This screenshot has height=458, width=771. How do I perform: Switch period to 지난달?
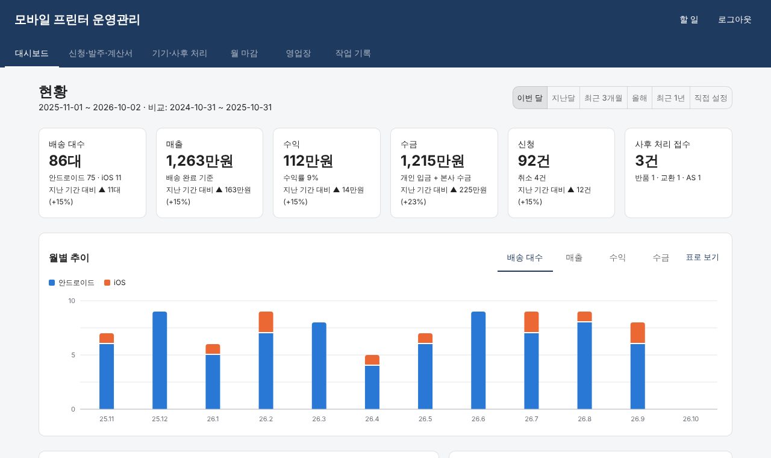coord(564,98)
